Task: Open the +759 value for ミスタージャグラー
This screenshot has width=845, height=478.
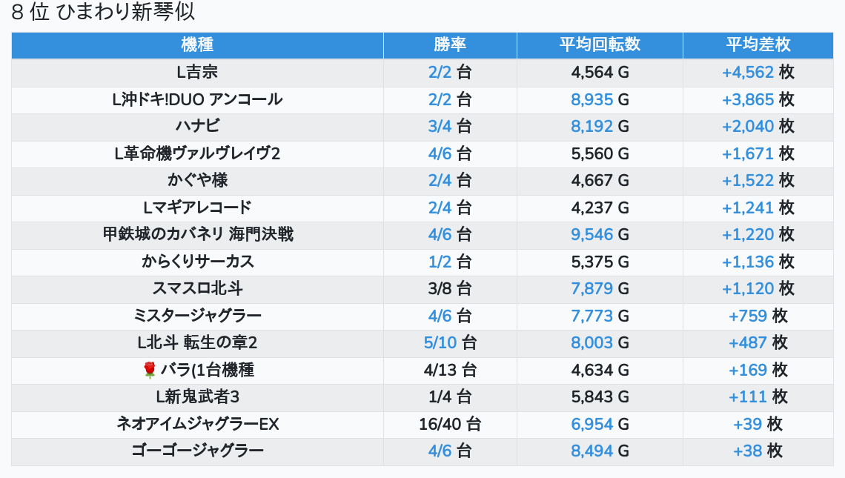Action: coord(748,316)
